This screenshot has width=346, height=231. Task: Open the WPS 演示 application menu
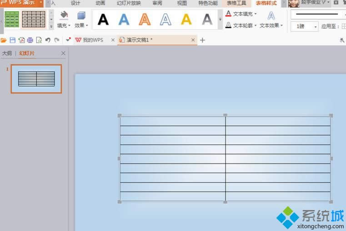point(21,3)
